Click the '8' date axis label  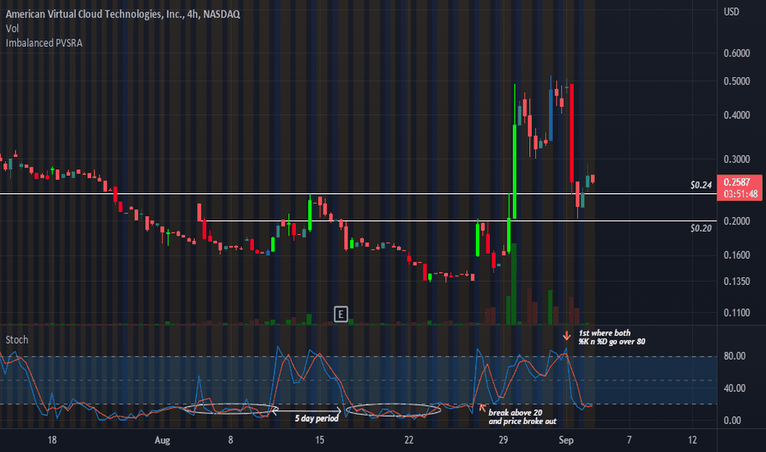point(231,440)
